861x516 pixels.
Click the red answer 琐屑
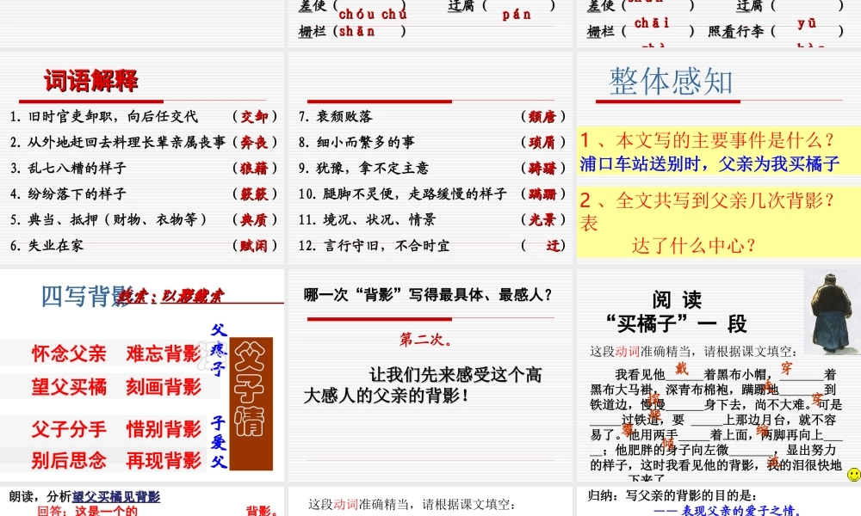point(542,142)
